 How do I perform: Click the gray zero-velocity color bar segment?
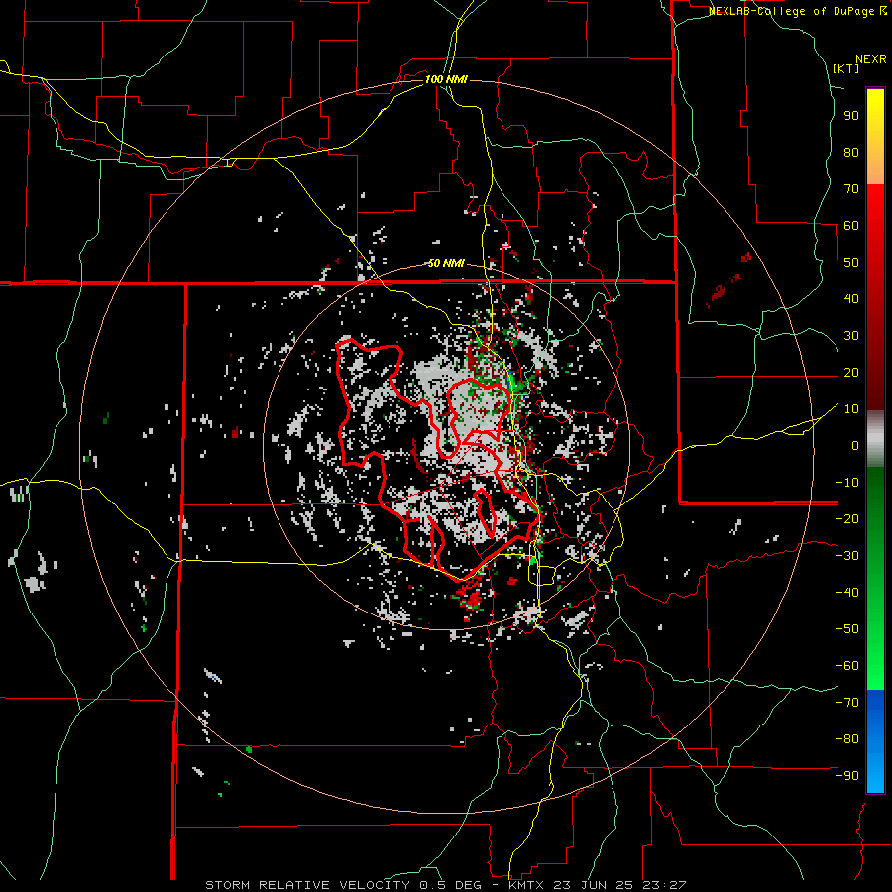(x=875, y=439)
